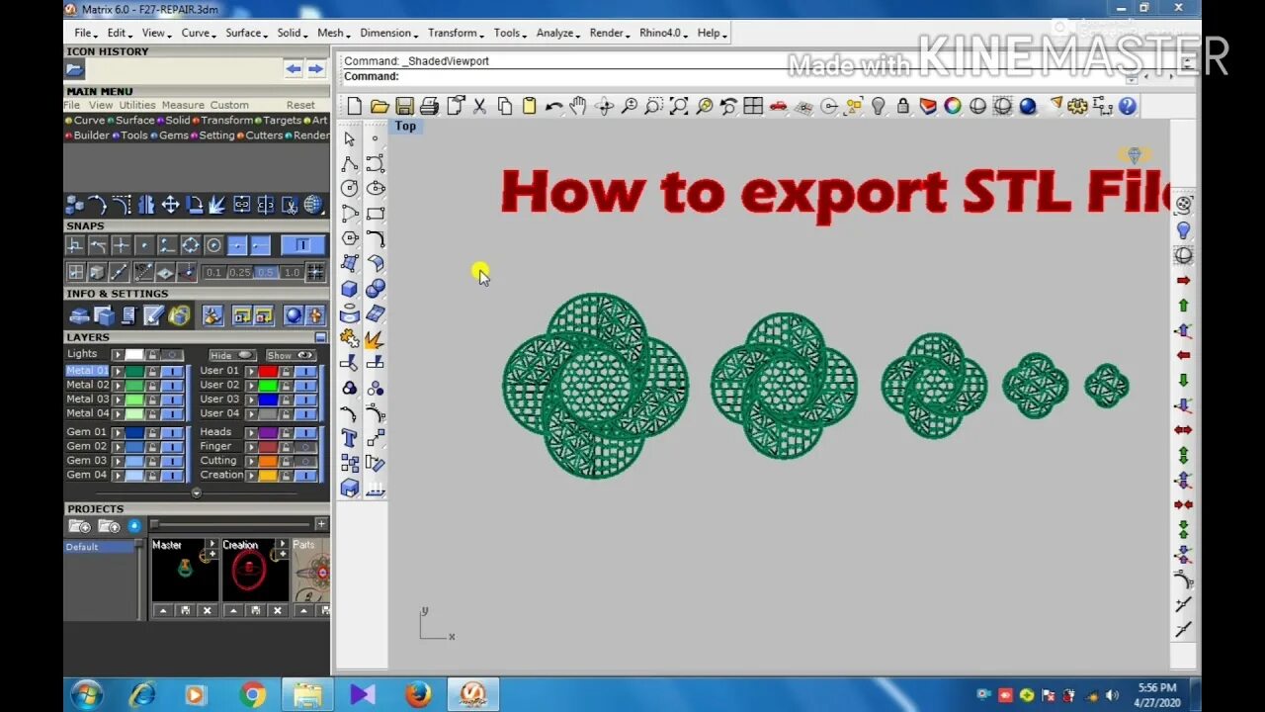This screenshot has width=1265, height=712.
Task: Click the Open file folder icon in toolbar
Action: pos(379,106)
